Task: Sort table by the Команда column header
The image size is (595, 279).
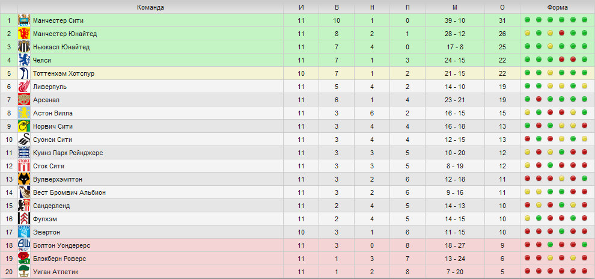Action: tap(151, 7)
